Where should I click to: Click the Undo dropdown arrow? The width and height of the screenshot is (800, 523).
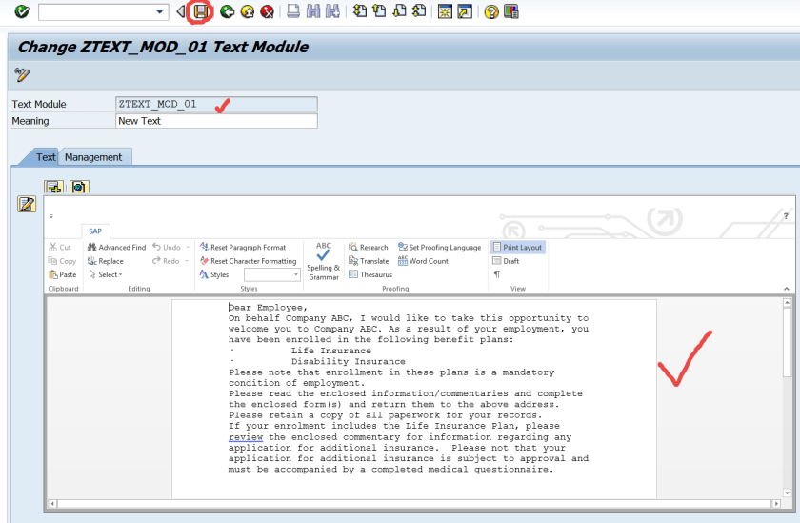[188, 247]
